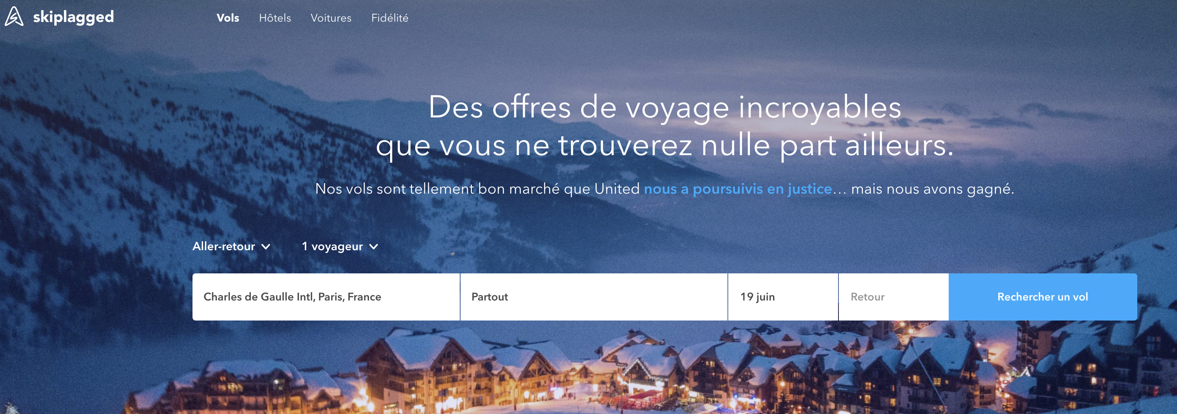
Task: Click the Retour return date field
Action: coord(894,297)
